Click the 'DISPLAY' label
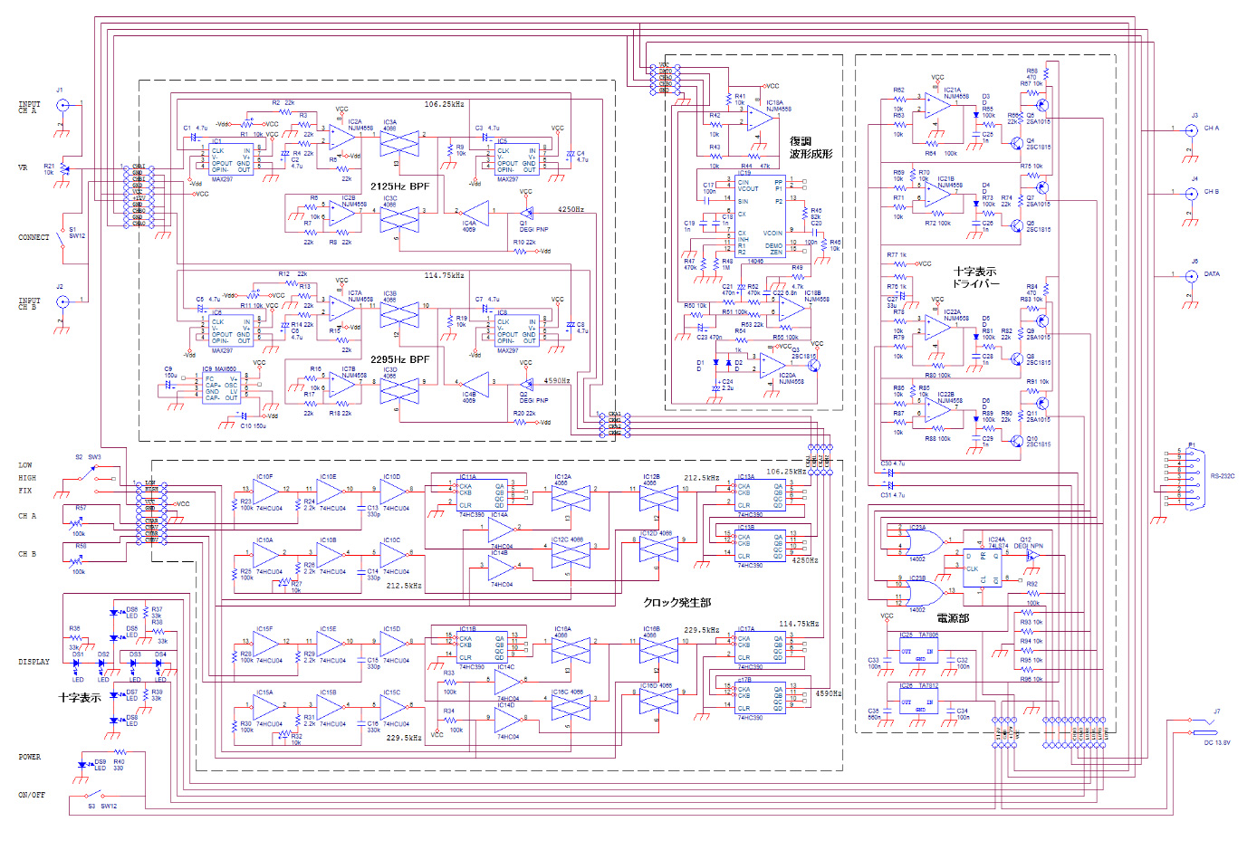This screenshot has height=850, width=1257. click(34, 662)
